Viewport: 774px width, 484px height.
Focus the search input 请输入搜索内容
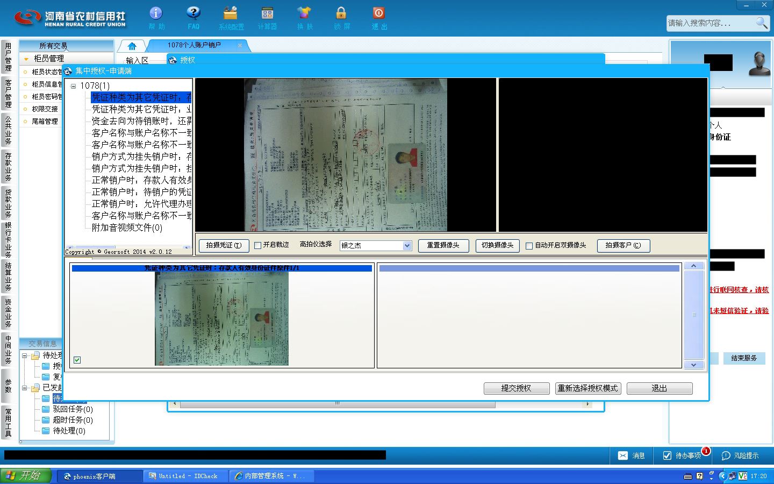pos(709,23)
